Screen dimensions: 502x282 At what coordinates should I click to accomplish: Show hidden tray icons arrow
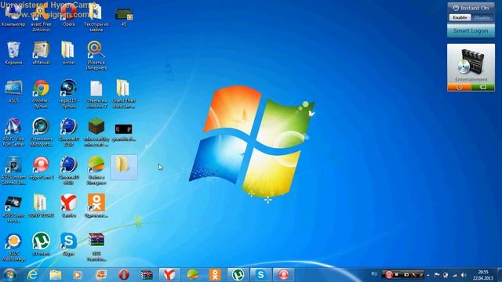point(428,275)
